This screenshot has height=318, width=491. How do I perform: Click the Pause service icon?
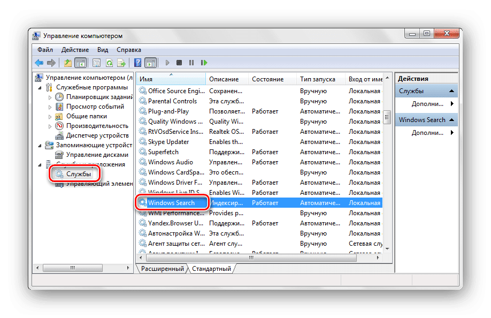point(191,63)
